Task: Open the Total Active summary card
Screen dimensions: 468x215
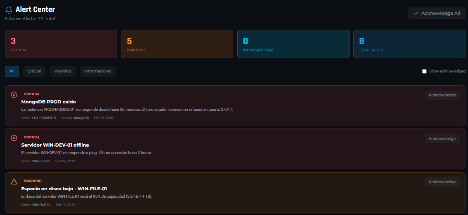Action: 409,44
